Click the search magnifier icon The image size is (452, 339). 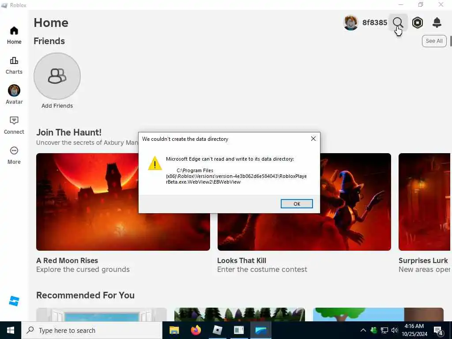[x=398, y=23]
